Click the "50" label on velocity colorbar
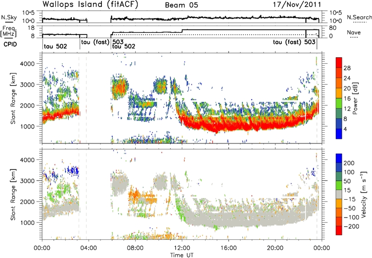The image size is (372, 258). pyautogui.click(x=347, y=181)
